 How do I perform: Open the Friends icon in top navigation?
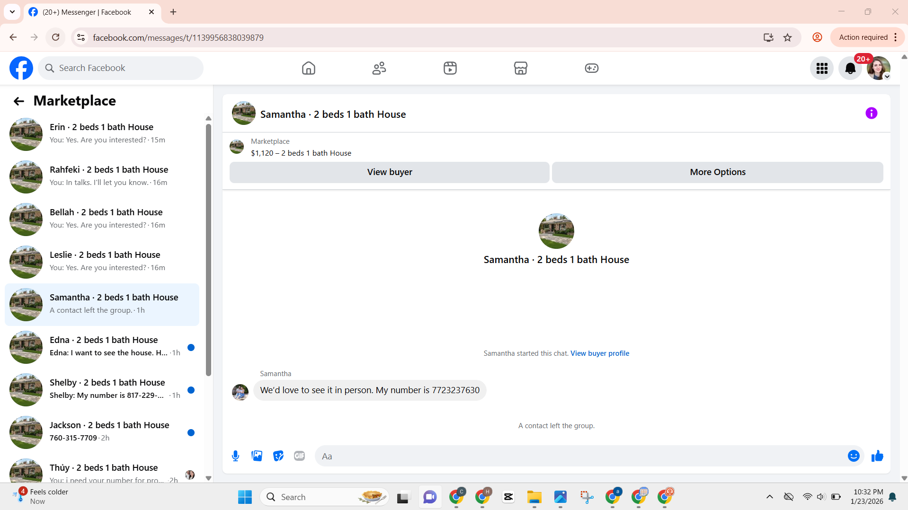(379, 68)
